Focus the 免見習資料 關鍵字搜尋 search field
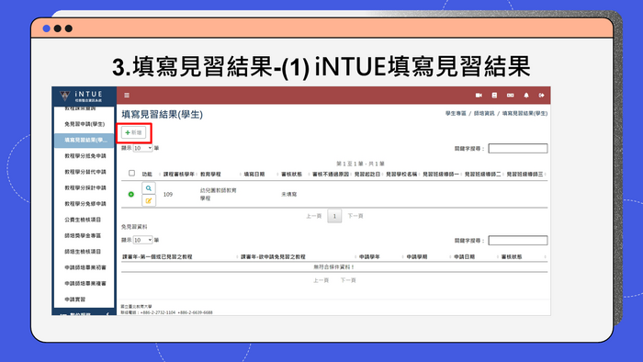This screenshot has height=362, width=643. (517, 240)
